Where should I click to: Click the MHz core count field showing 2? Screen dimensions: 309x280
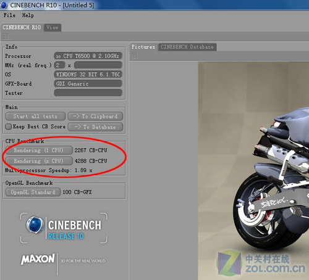[x=59, y=65]
